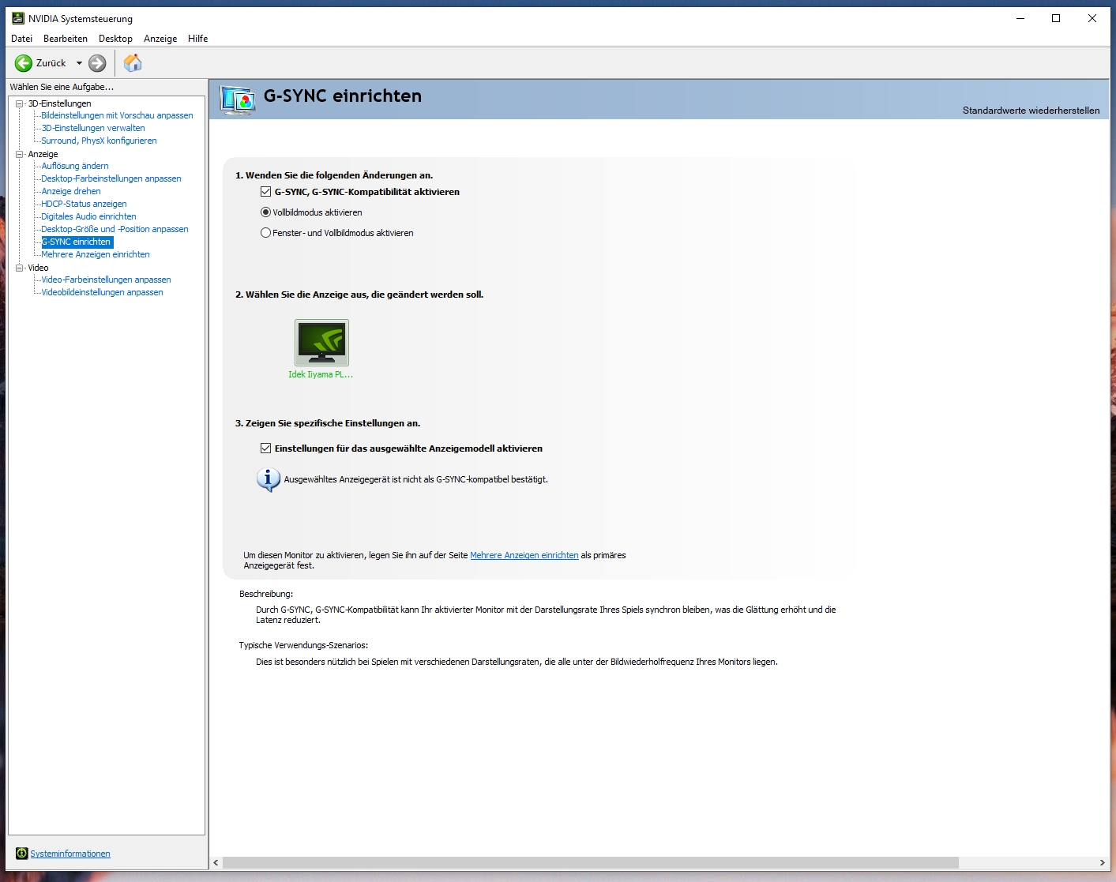1116x882 pixels.
Task: Open Digitales Audio einrichten
Action: (x=88, y=216)
